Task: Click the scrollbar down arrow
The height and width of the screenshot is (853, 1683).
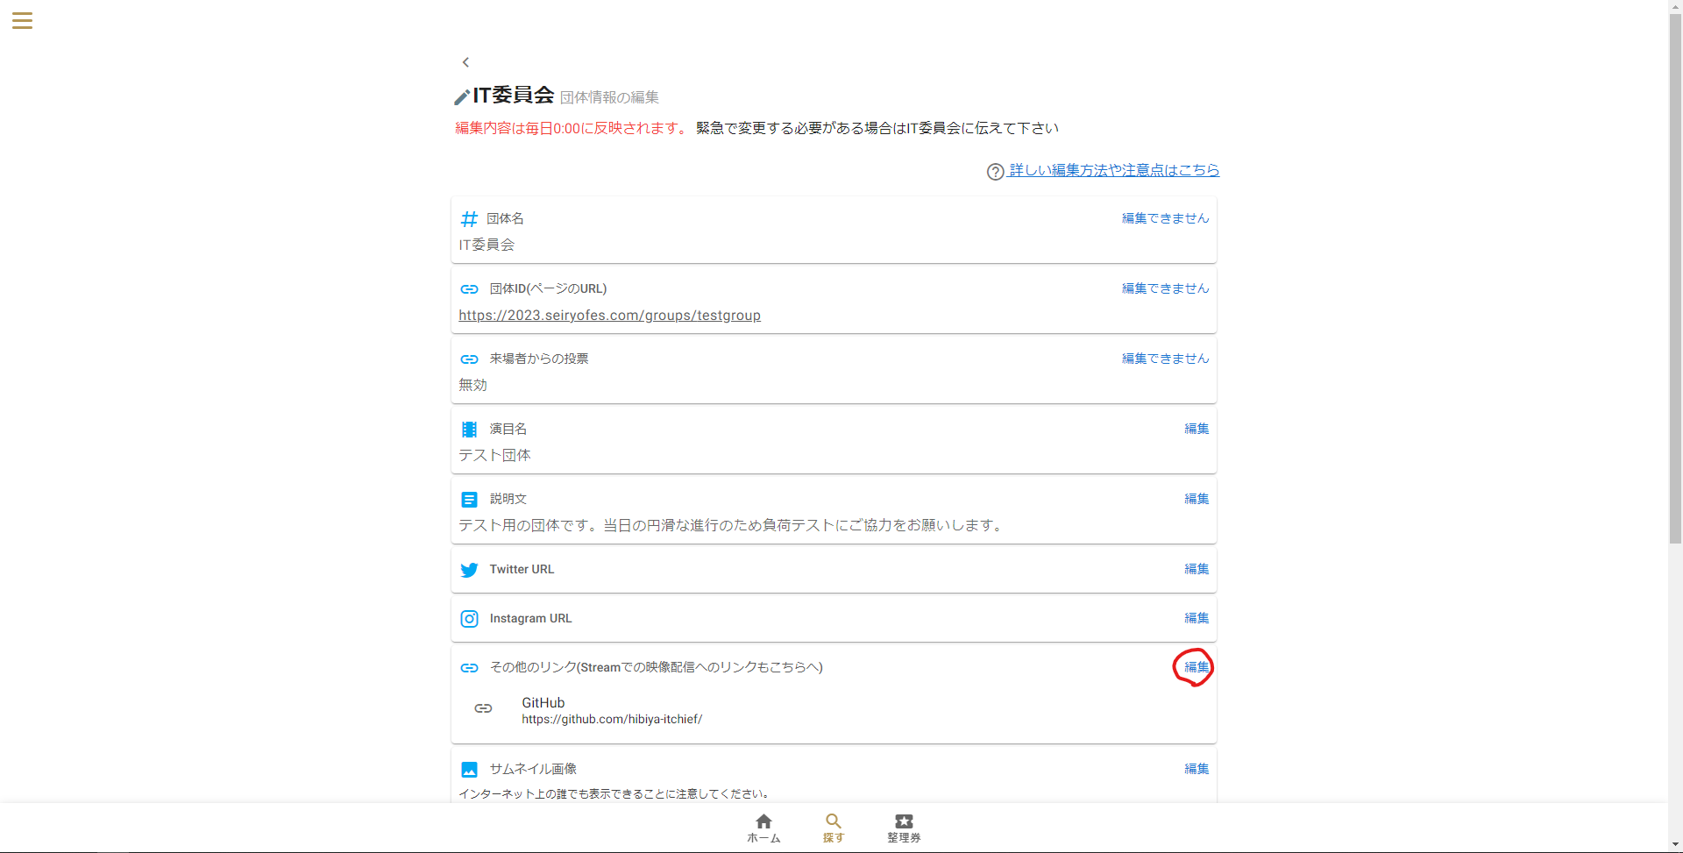Action: pyautogui.click(x=1675, y=845)
